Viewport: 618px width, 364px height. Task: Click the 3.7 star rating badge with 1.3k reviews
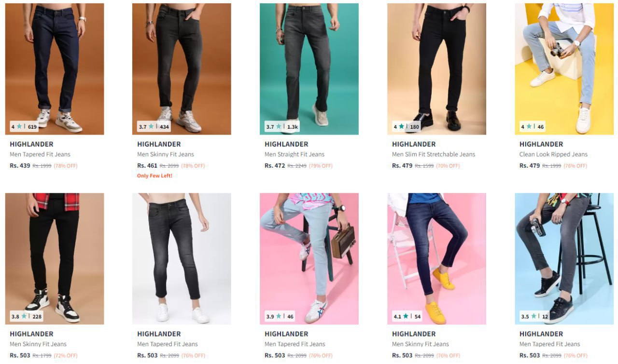(282, 127)
